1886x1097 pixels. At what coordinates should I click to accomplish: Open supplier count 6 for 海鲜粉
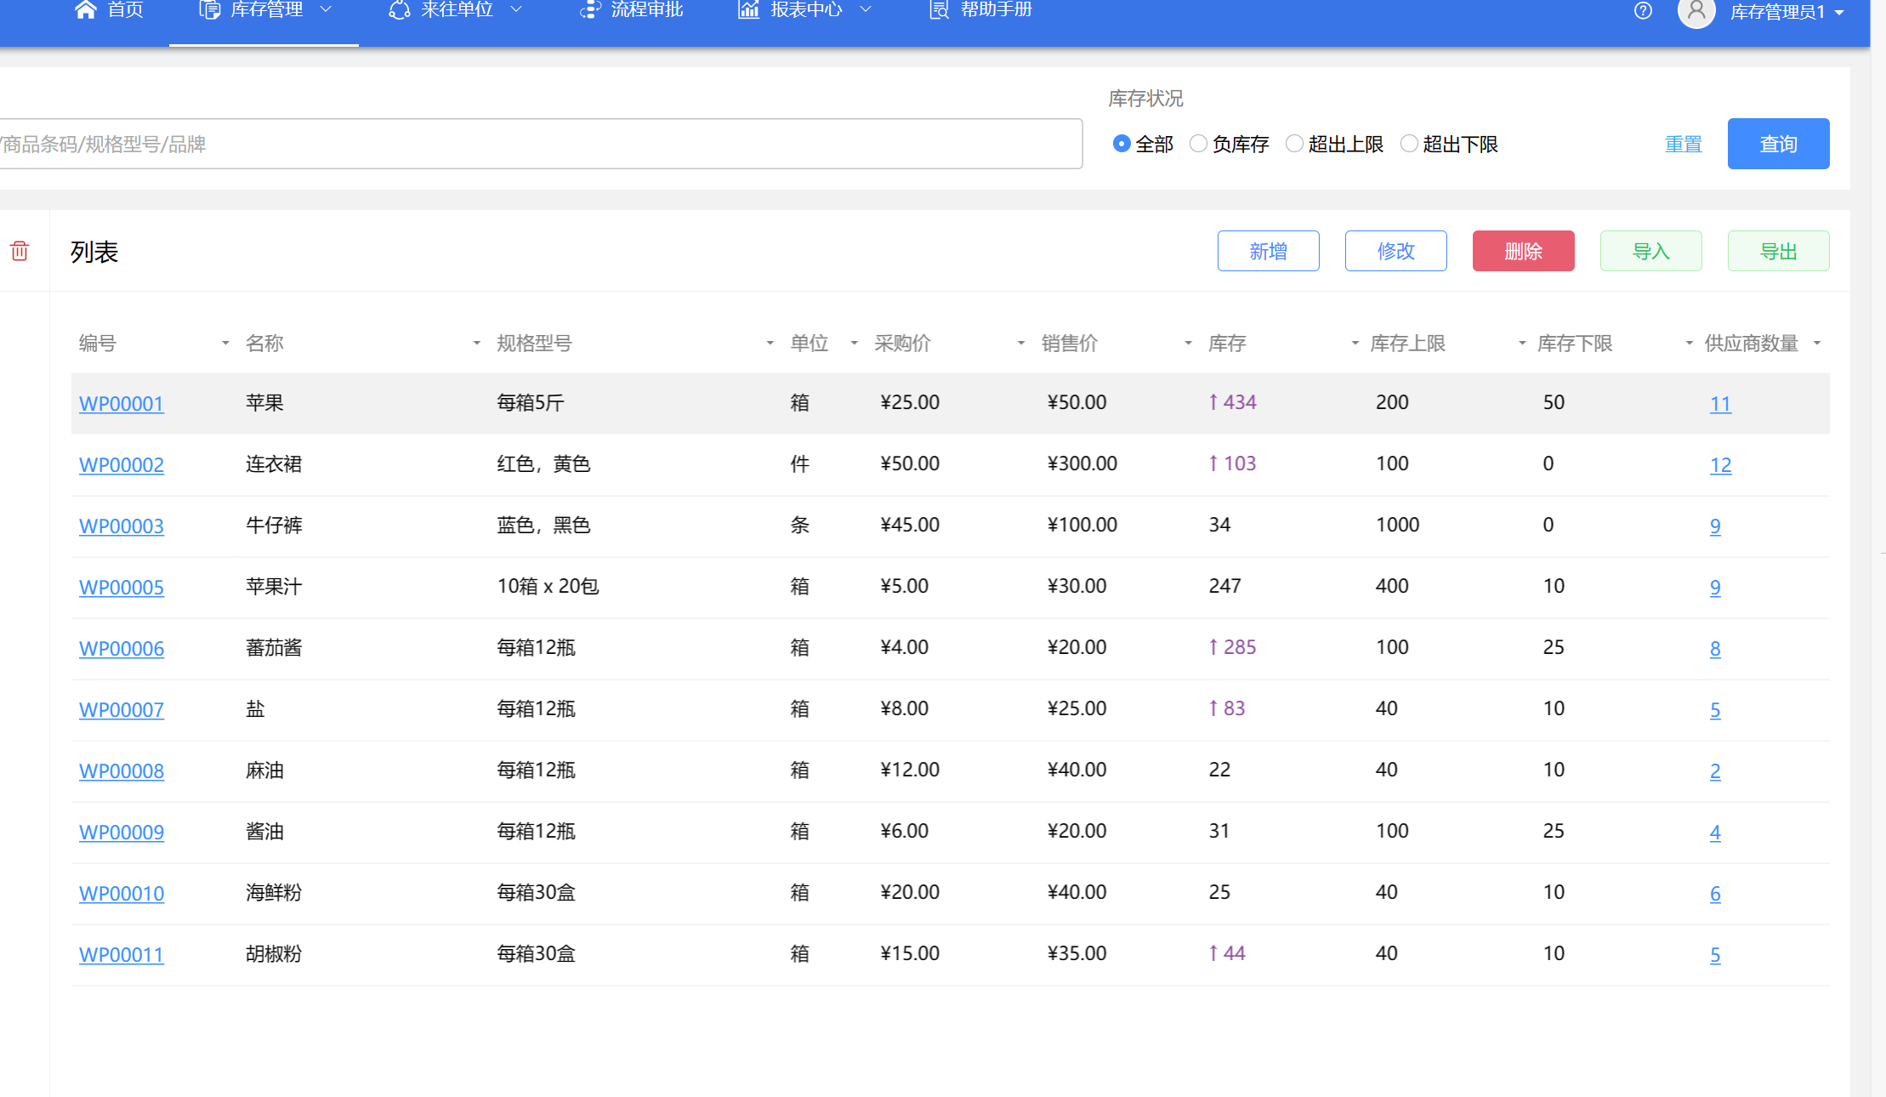click(1715, 893)
